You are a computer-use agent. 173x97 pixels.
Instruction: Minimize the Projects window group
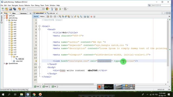(31, 13)
